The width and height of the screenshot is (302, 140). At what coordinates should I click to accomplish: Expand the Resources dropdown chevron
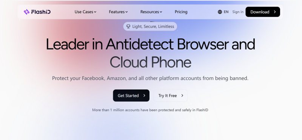coord(161,12)
